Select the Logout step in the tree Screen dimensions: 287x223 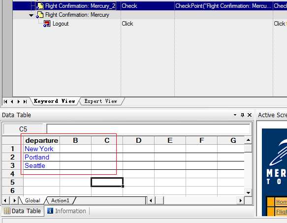tap(61, 24)
